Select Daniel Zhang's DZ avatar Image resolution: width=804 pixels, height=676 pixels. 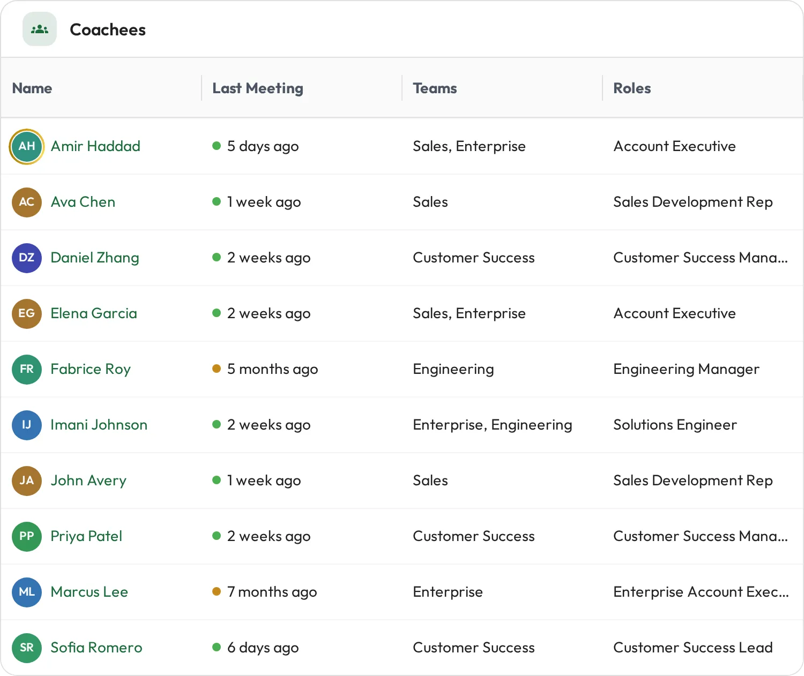[27, 258]
